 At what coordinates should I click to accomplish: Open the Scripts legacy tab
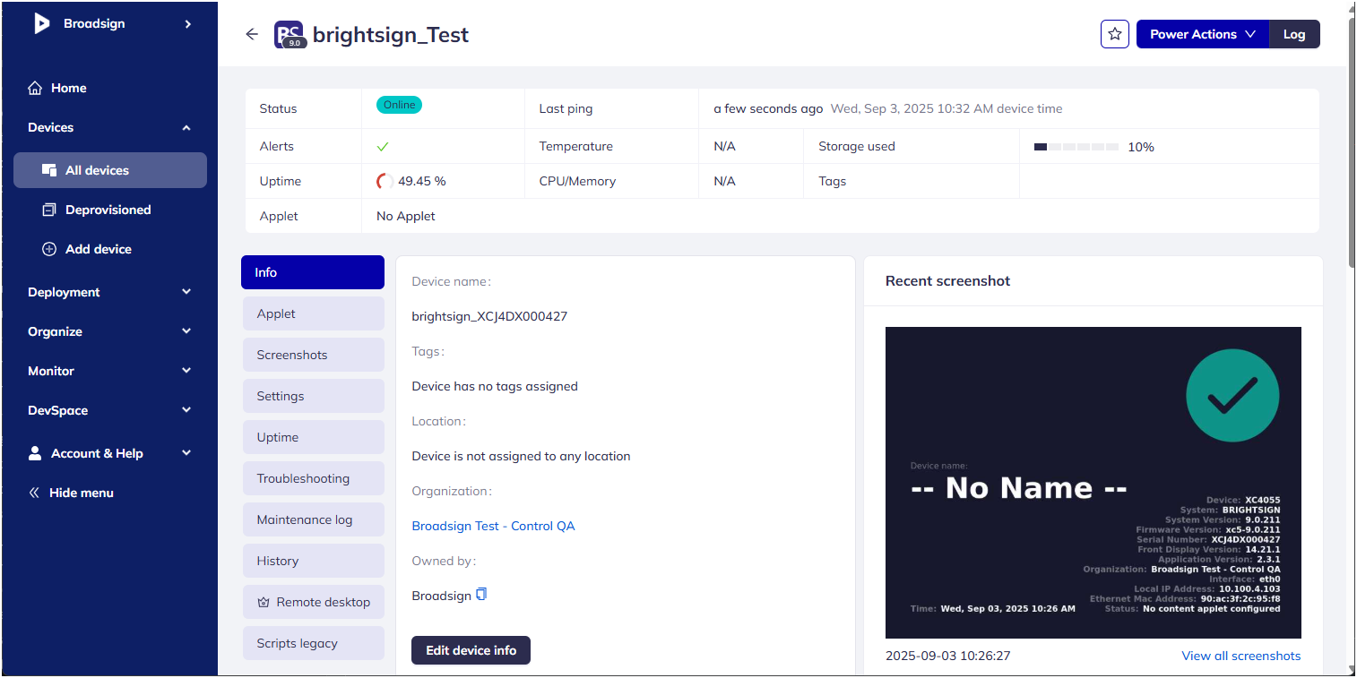click(x=313, y=643)
